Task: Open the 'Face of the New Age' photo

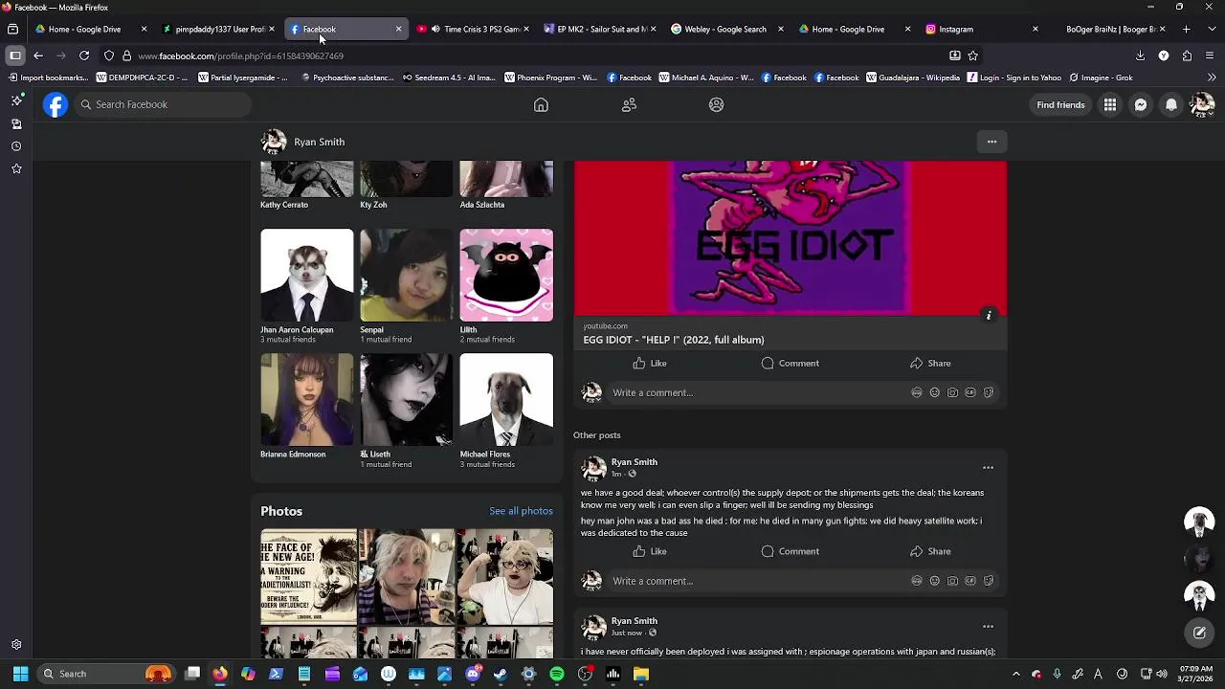Action: coord(308,577)
